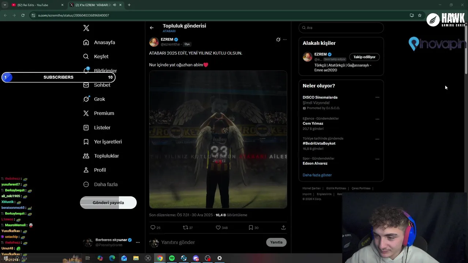Open #BedriUstaBoykot trend
This screenshot has width=468, height=263.
point(319,144)
